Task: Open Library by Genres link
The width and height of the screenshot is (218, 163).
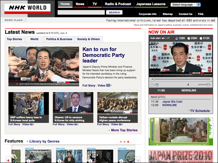Action: (44, 141)
